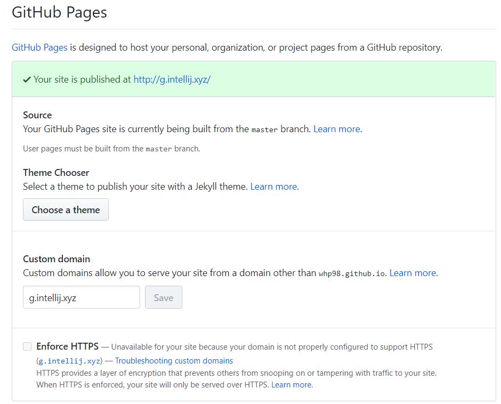Screen dimensions: 501x404
Task: Select the Enforce HTTPS label text
Action: [x=67, y=346]
